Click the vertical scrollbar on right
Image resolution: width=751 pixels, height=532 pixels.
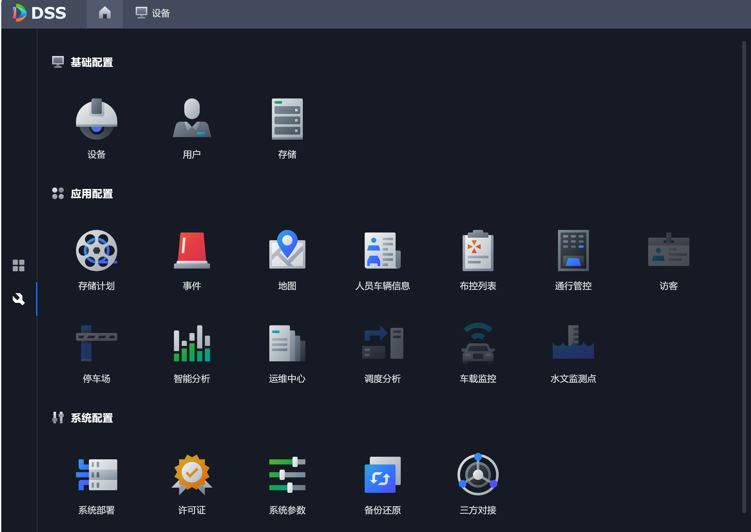point(744,277)
